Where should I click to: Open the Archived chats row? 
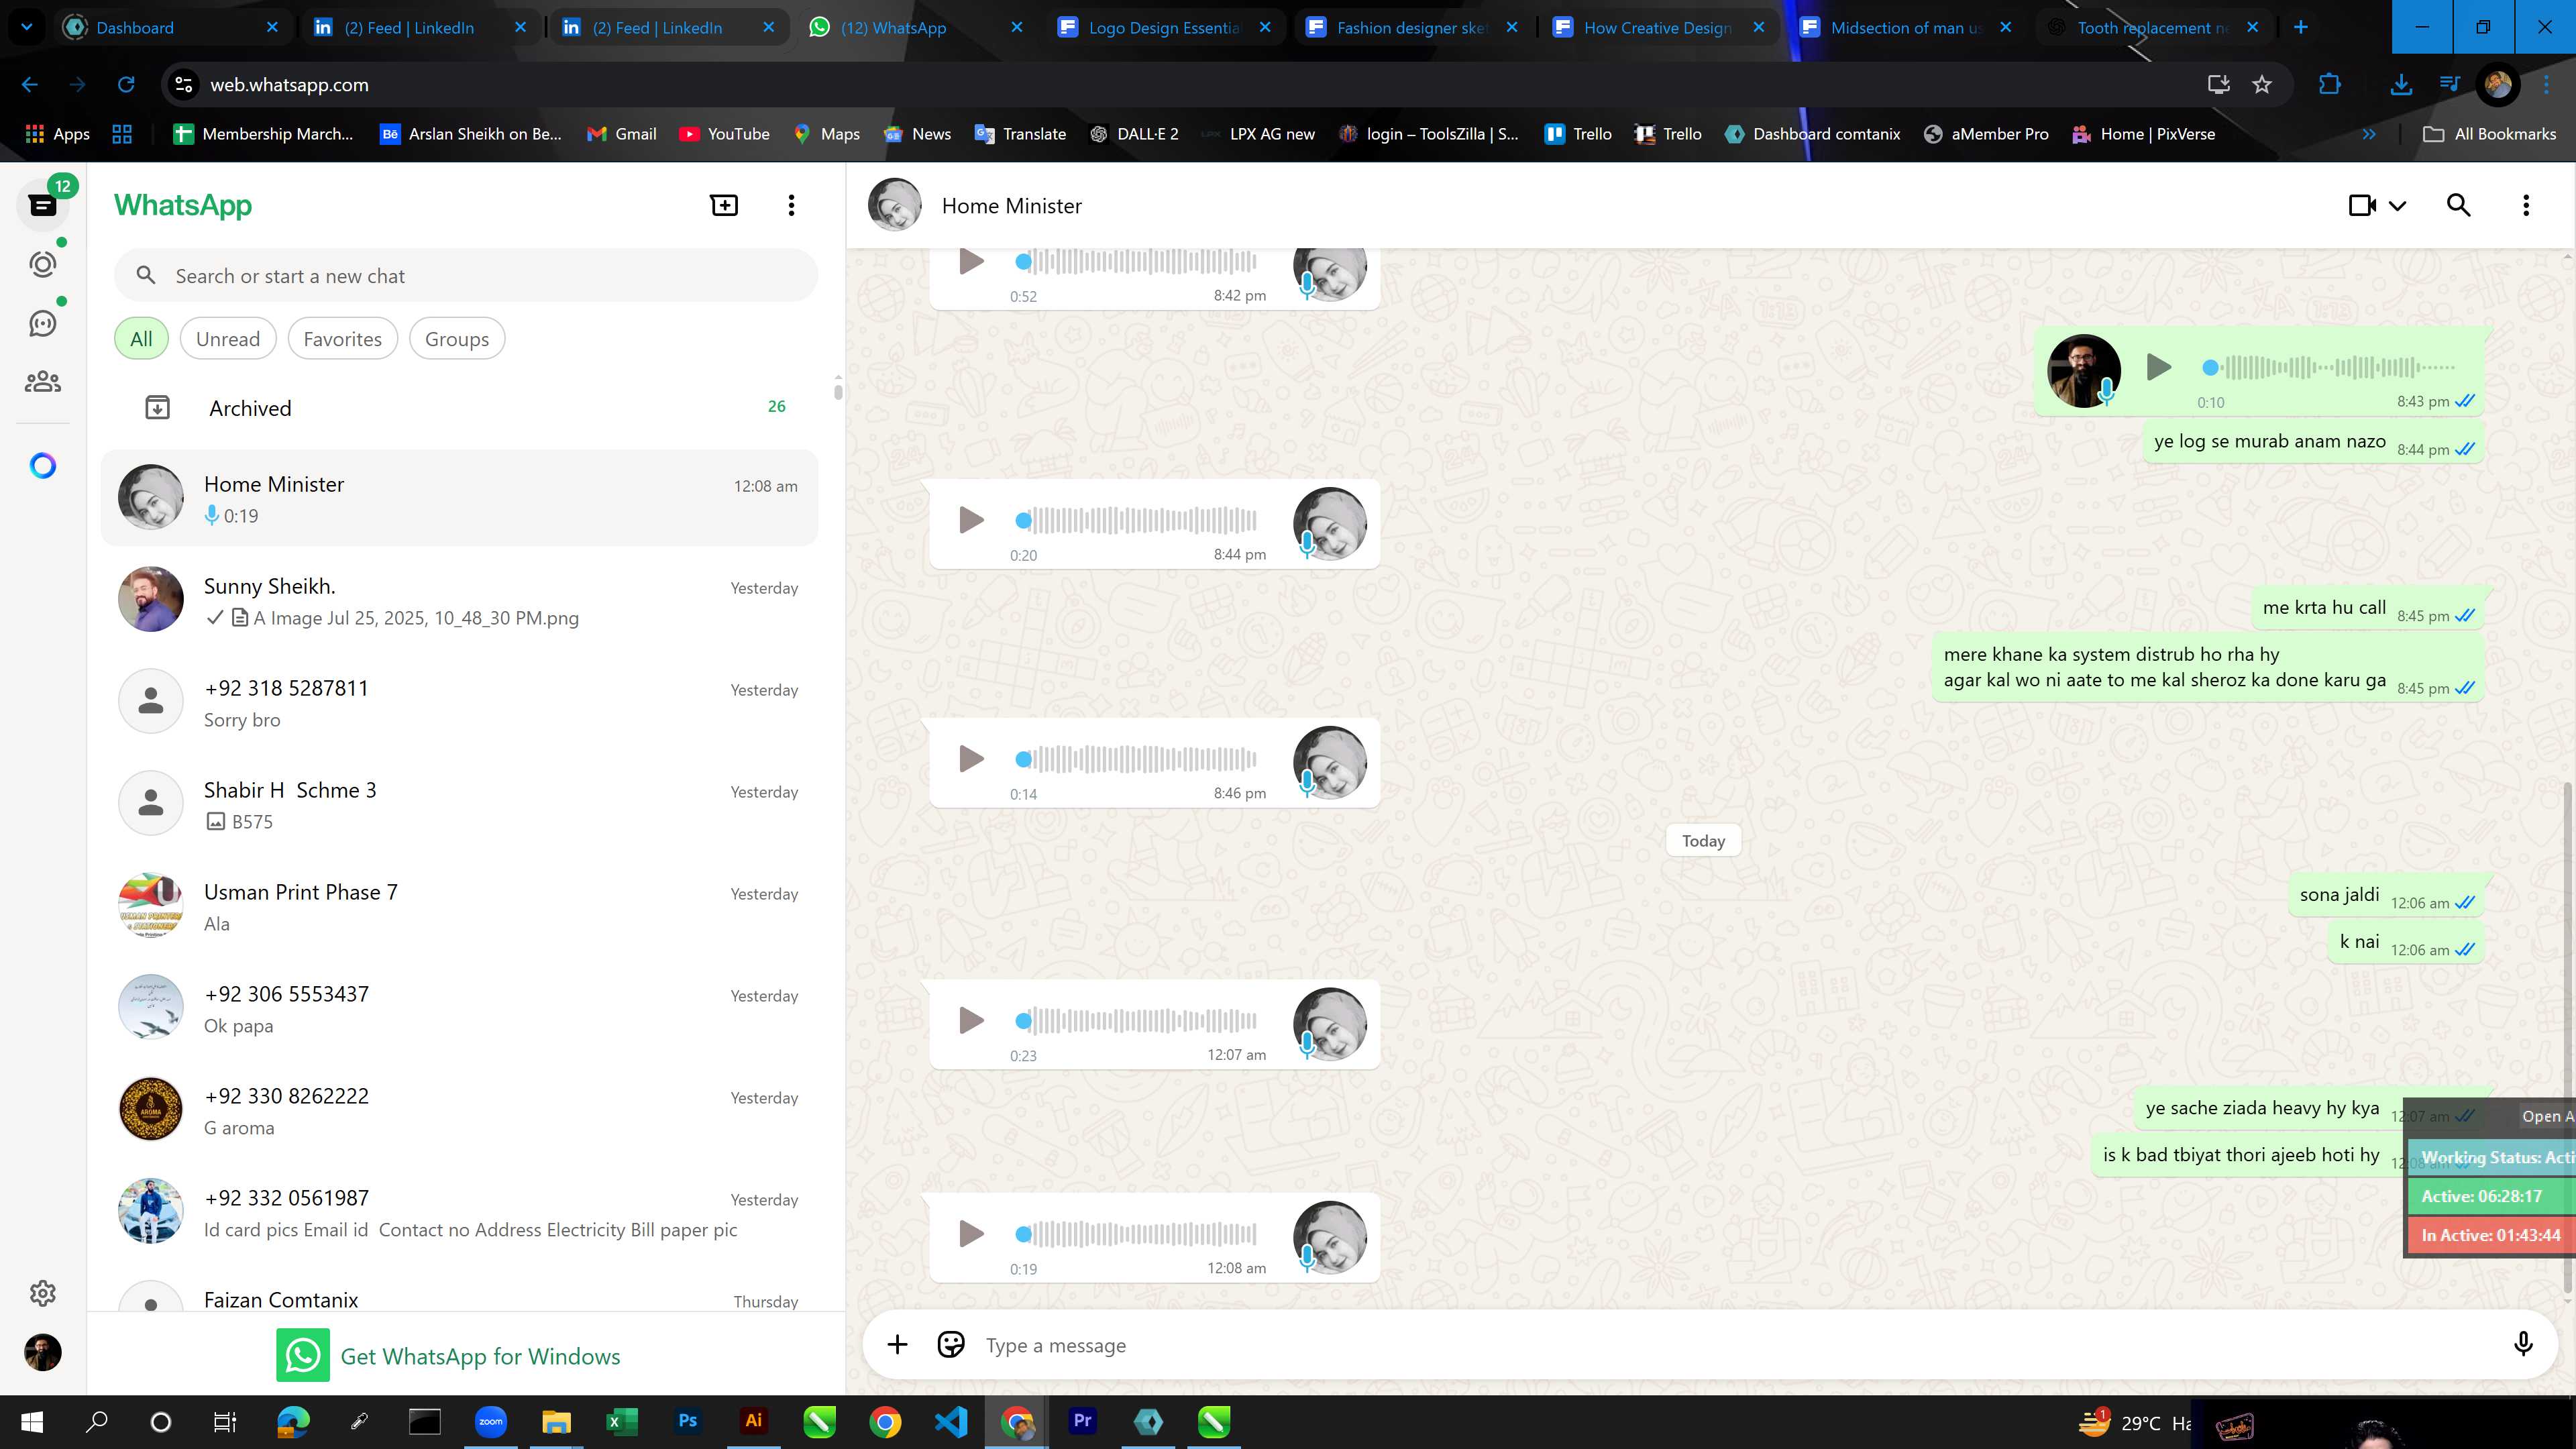460,407
